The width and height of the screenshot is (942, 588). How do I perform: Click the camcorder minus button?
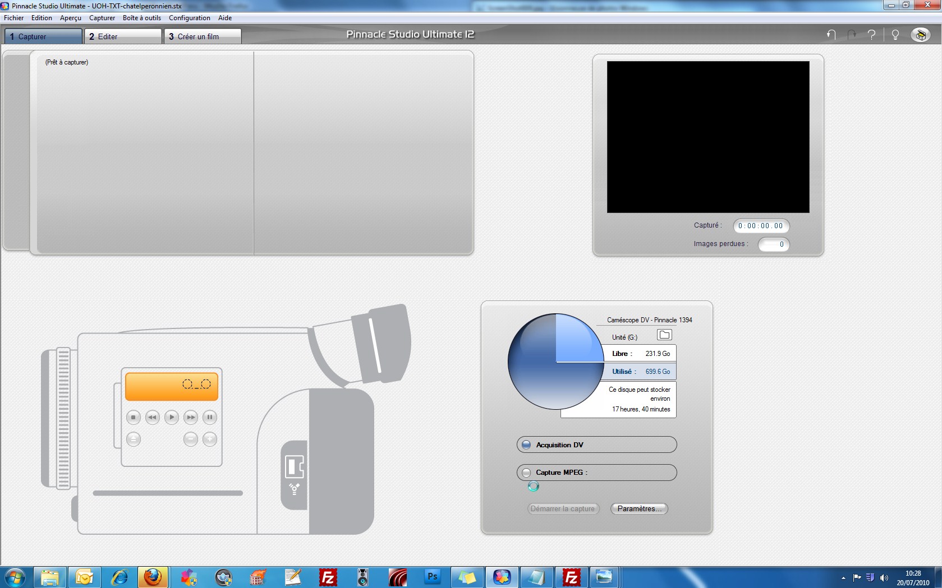click(191, 439)
